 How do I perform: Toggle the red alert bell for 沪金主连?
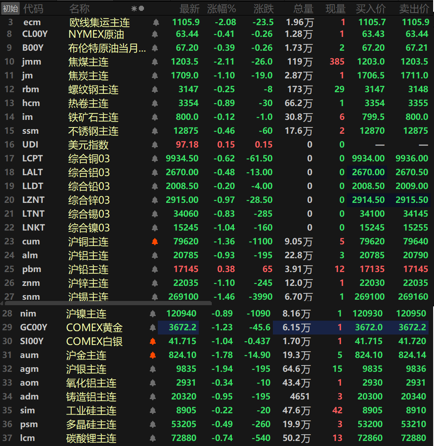[x=153, y=355]
